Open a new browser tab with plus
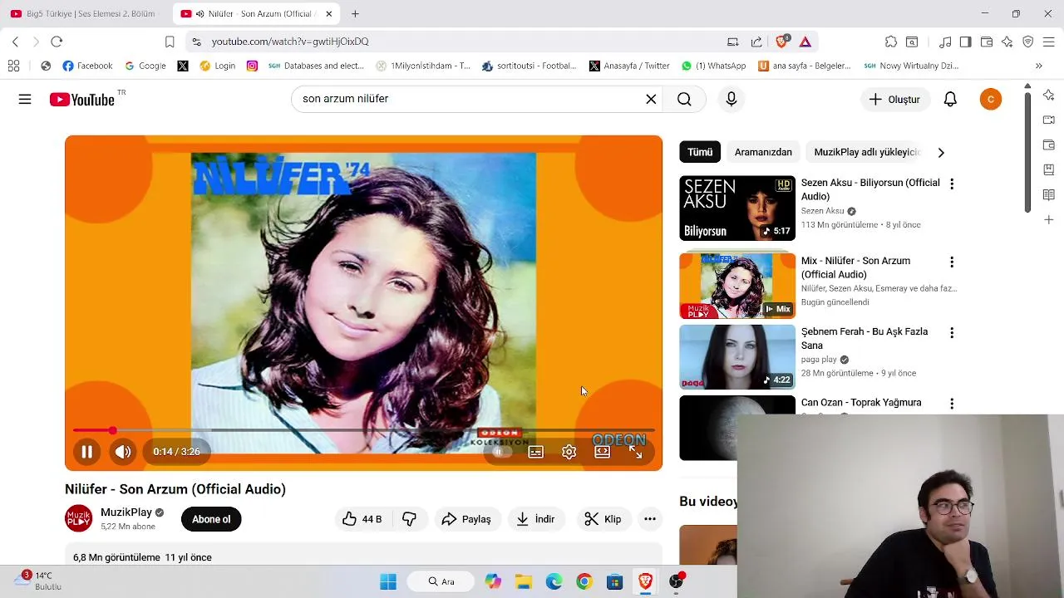 [x=355, y=13]
